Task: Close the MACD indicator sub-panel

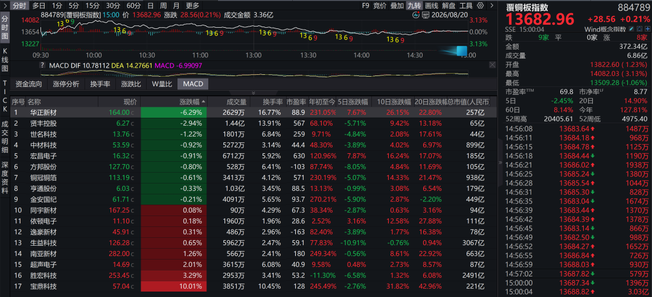Action: [x=493, y=65]
